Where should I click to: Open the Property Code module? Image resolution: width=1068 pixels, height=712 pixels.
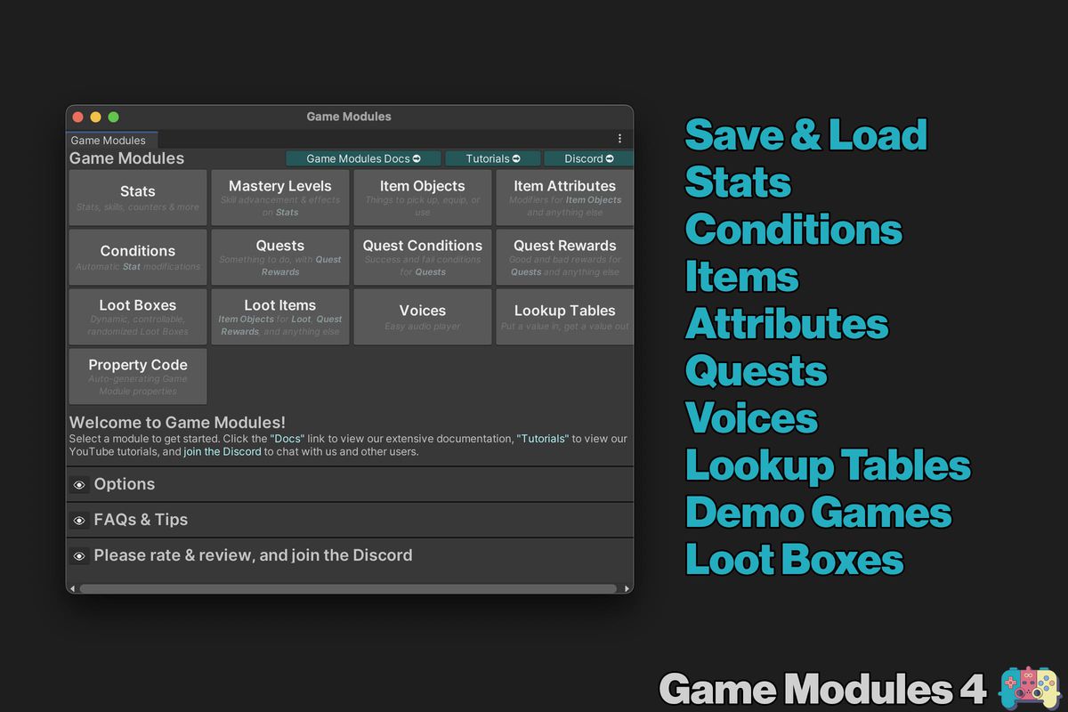point(138,376)
